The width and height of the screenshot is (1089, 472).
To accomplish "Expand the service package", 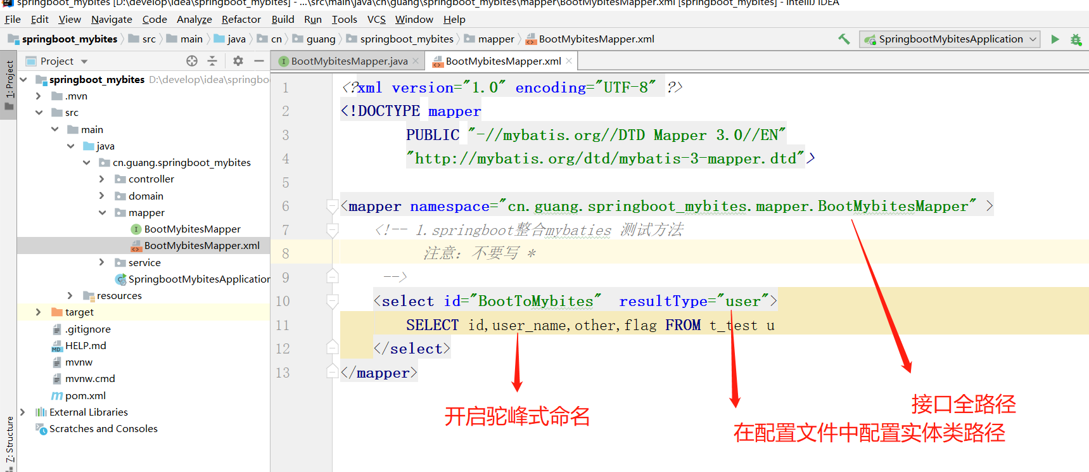I will (x=102, y=262).
